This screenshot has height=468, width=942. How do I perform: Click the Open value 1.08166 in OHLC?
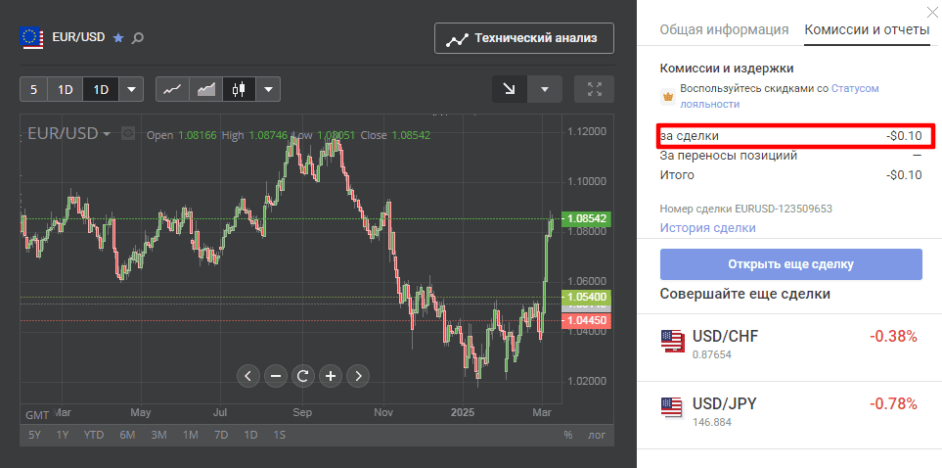(197, 135)
